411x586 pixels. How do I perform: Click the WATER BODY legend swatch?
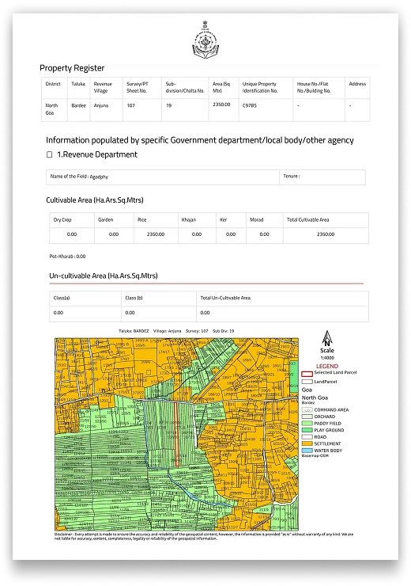(307, 451)
